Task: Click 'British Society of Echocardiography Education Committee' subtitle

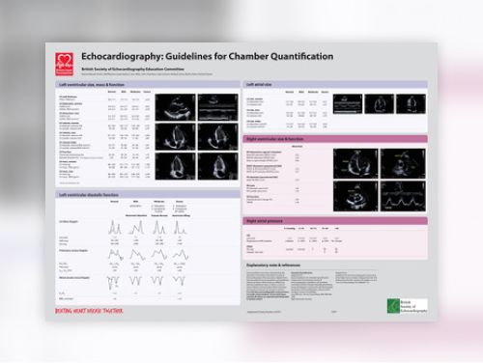Action: (132, 69)
